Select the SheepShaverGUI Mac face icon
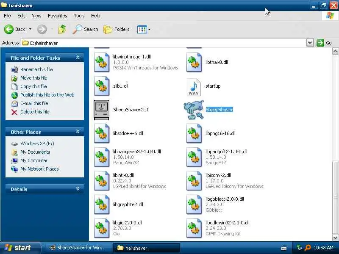 point(101,110)
